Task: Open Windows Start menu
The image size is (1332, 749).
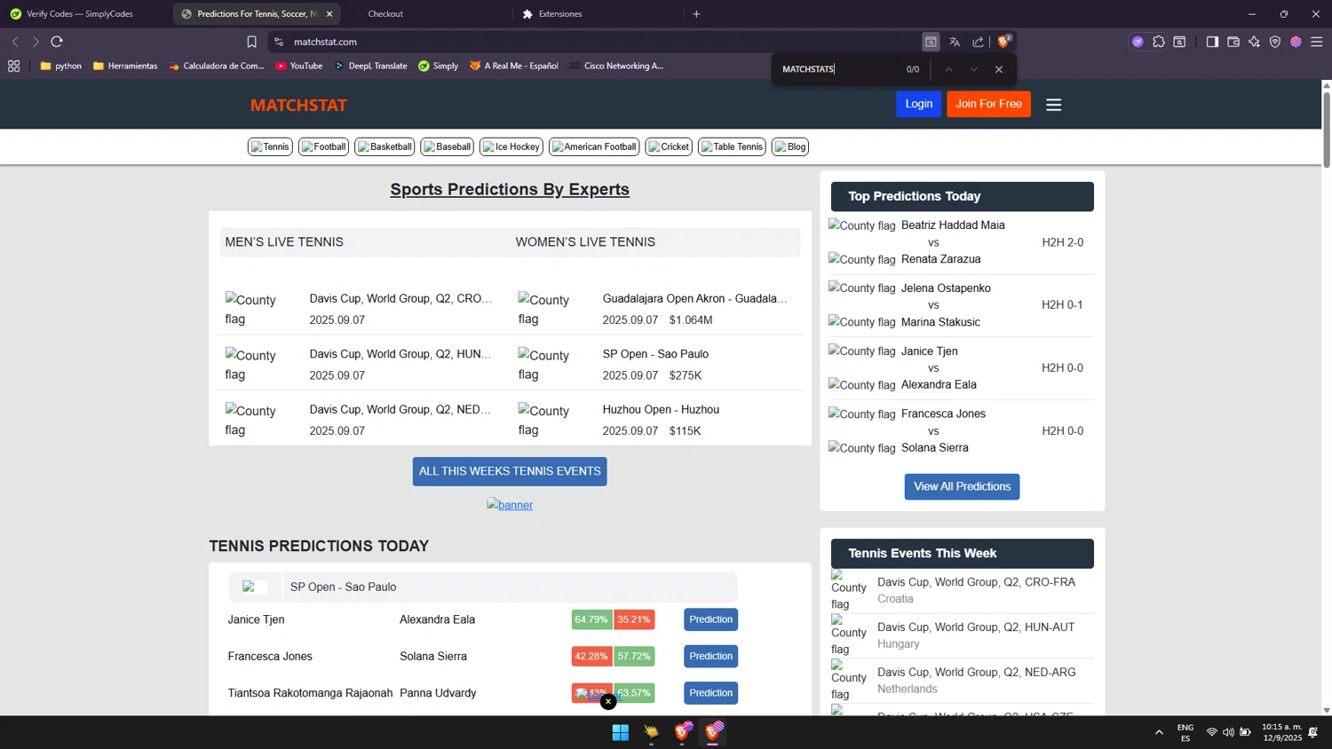Action: pyautogui.click(x=621, y=732)
